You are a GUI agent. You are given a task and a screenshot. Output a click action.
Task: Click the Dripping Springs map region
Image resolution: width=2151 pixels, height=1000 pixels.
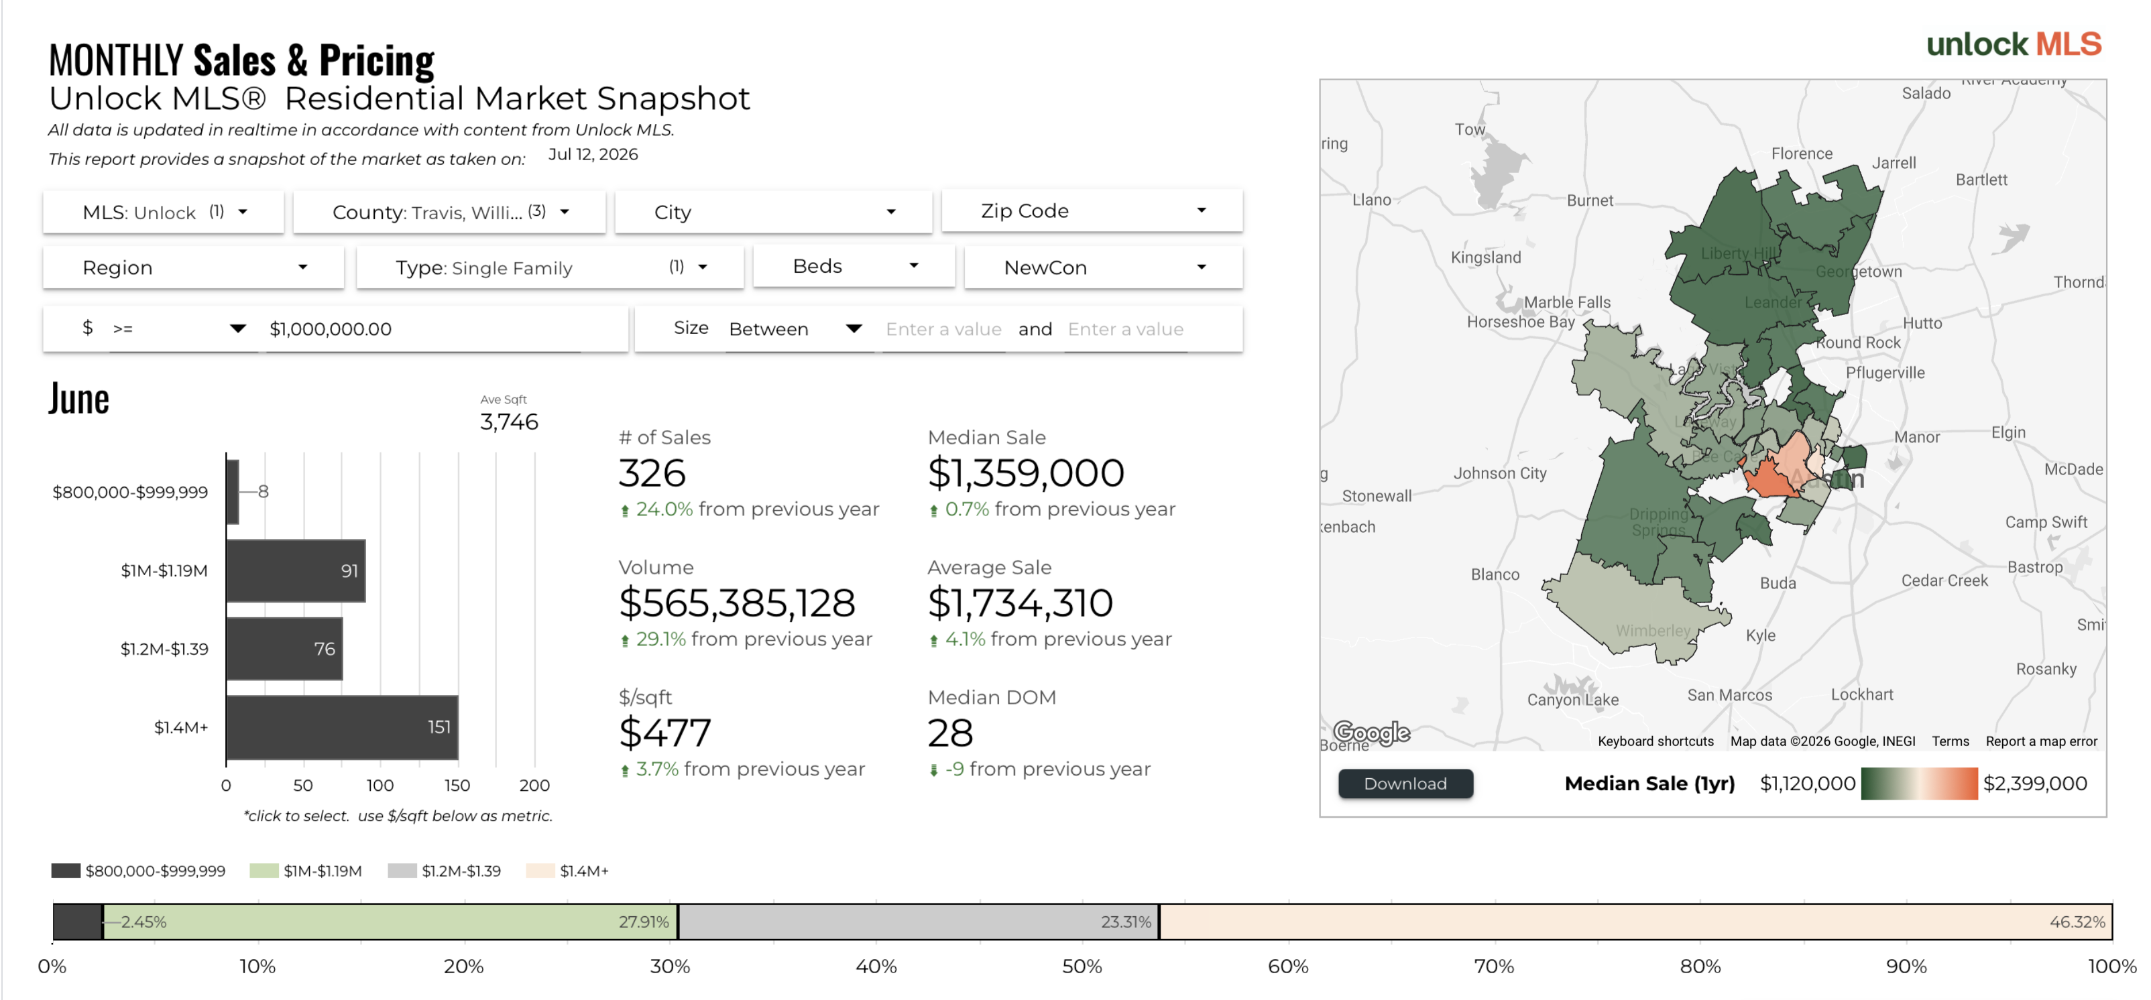1628,509
